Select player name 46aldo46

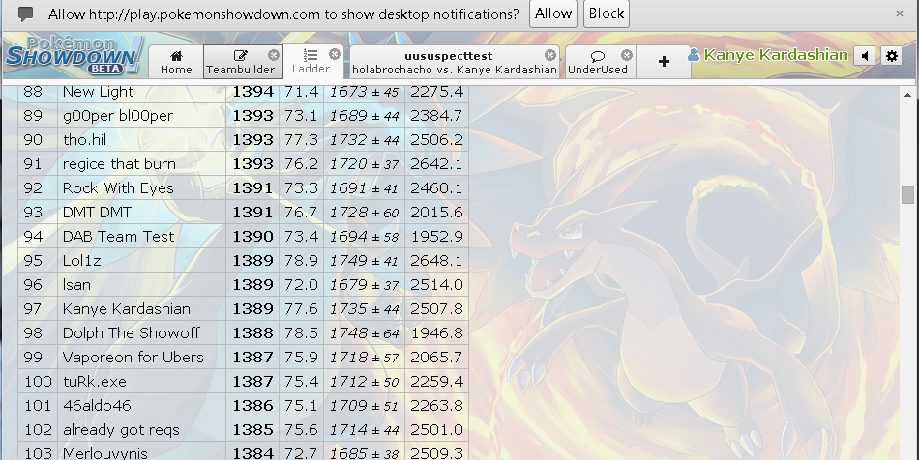pos(97,405)
